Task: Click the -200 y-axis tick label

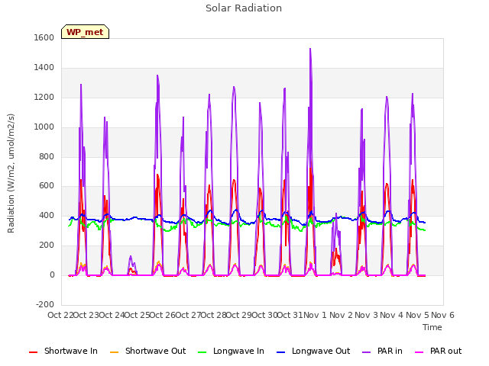Action: tap(45, 304)
